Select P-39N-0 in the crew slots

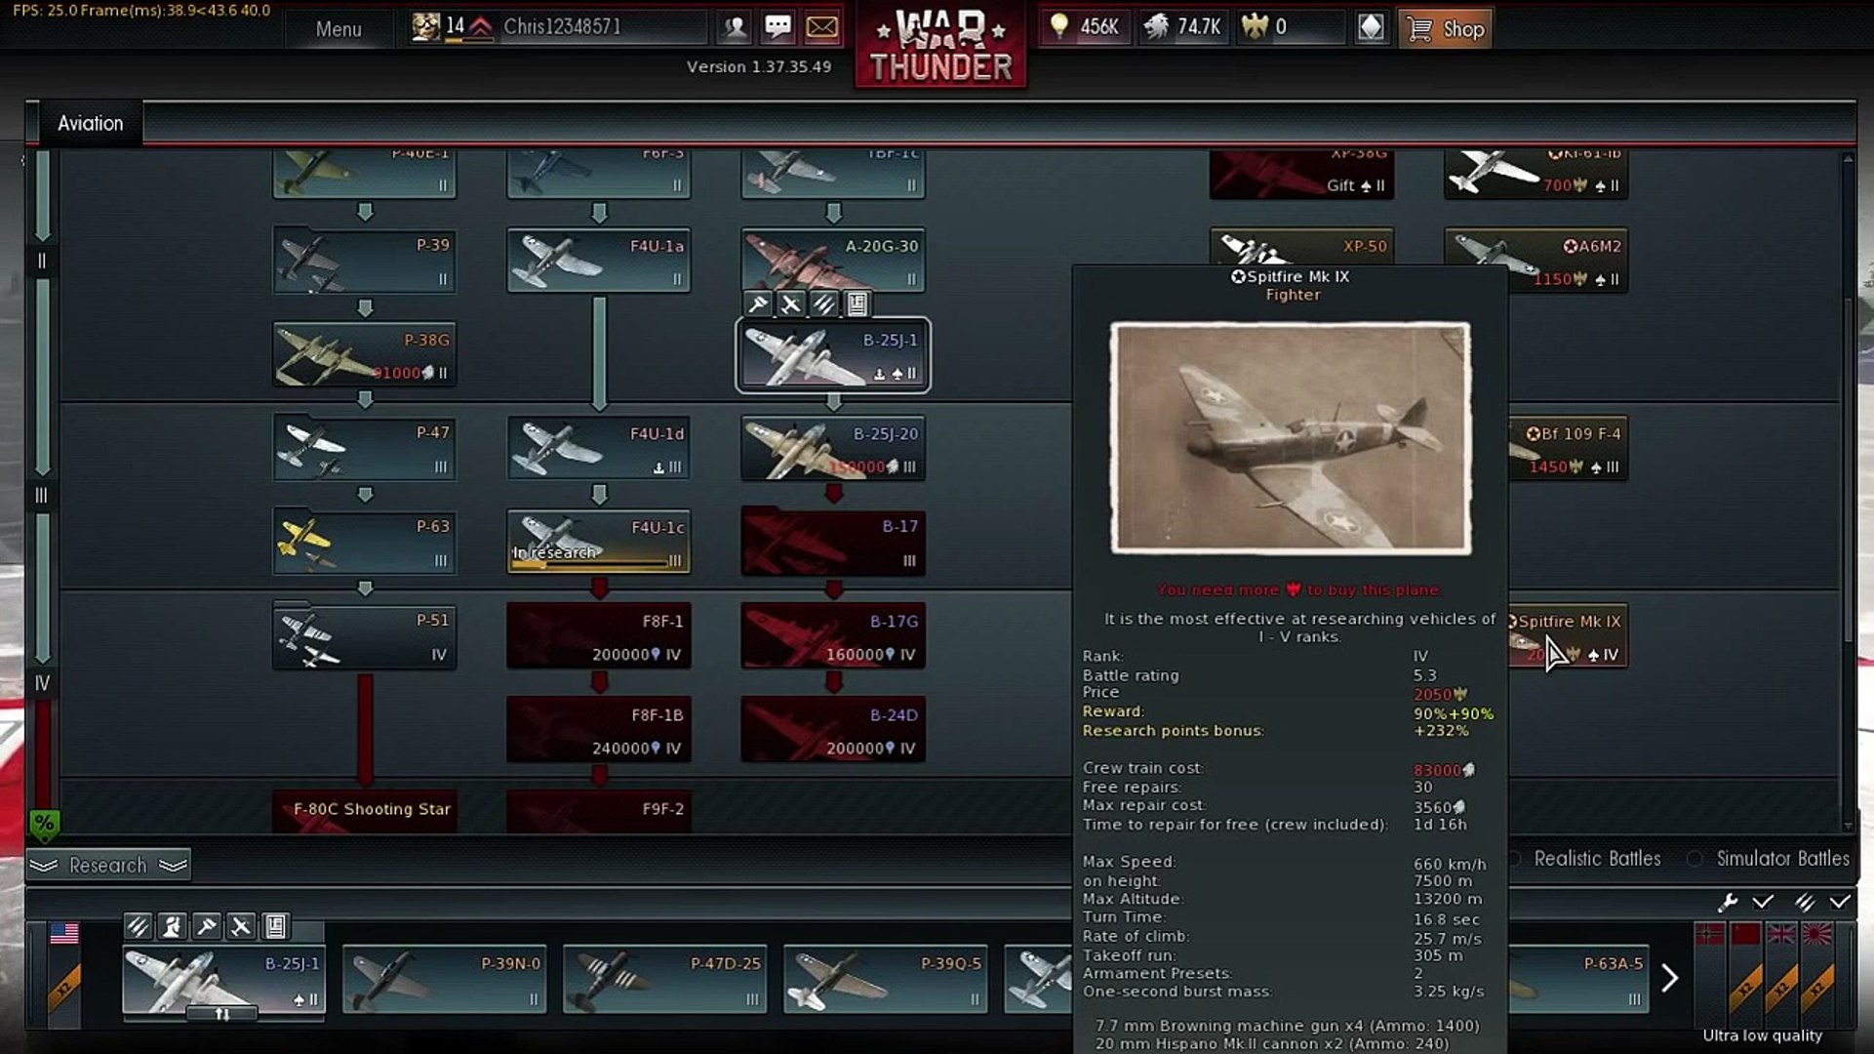pyautogui.click(x=445, y=979)
